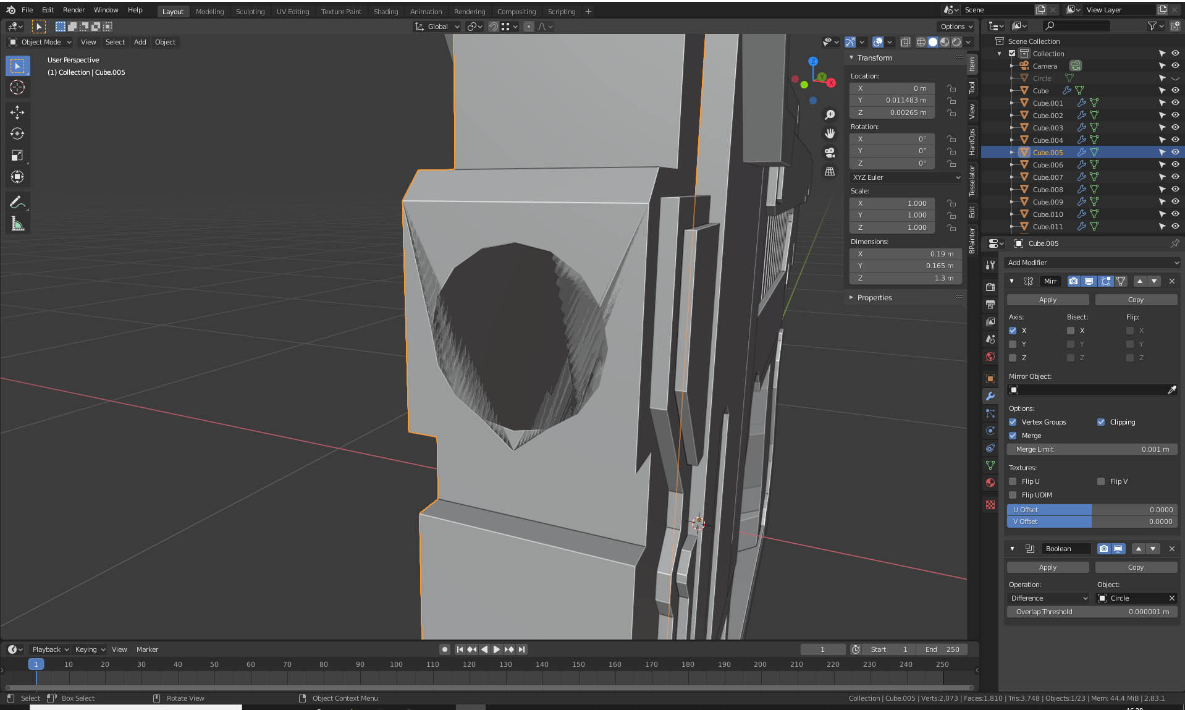The width and height of the screenshot is (1185, 710).
Task: Hide Cube.007 in the outliner
Action: [x=1175, y=177]
